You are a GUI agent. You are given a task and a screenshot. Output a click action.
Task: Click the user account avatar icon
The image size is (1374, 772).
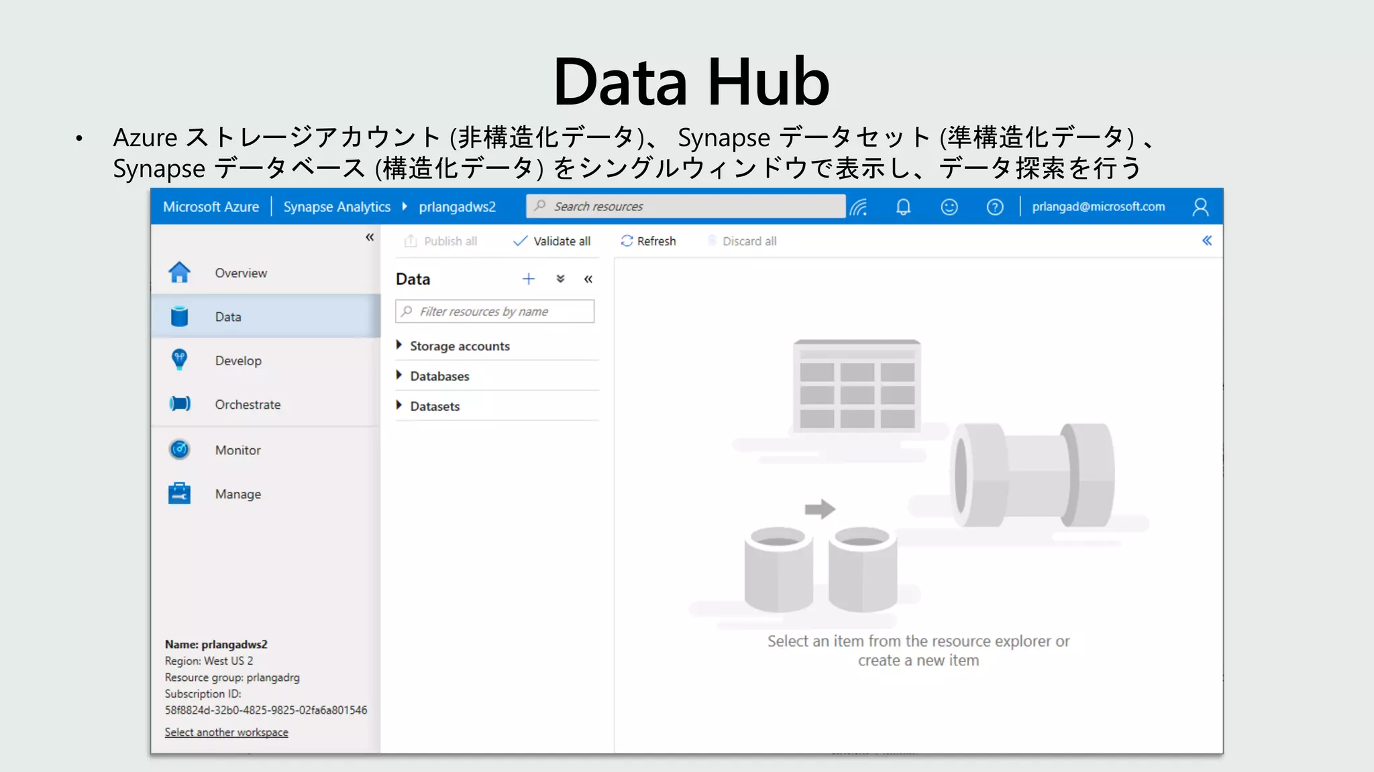1200,207
